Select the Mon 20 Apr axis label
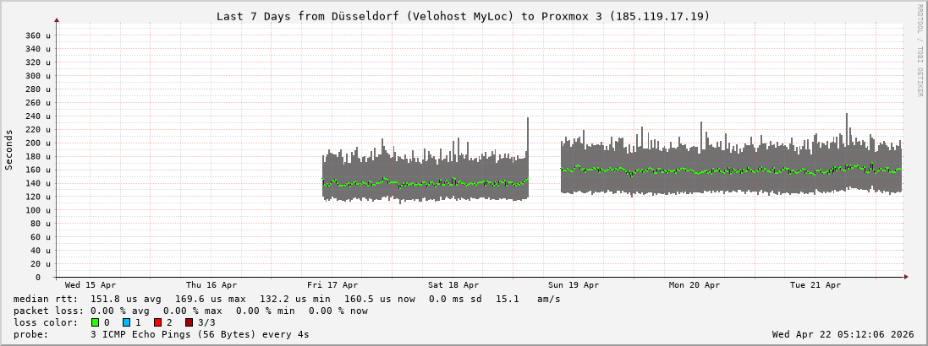This screenshot has width=928, height=346. pos(695,285)
